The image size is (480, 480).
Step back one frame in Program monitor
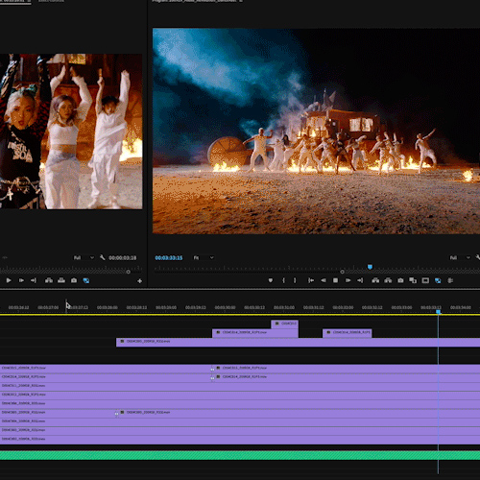pyautogui.click(x=324, y=280)
